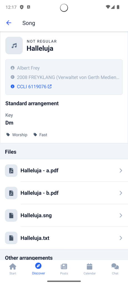
Task: Switch to the Posts tab
Action: point(64,269)
